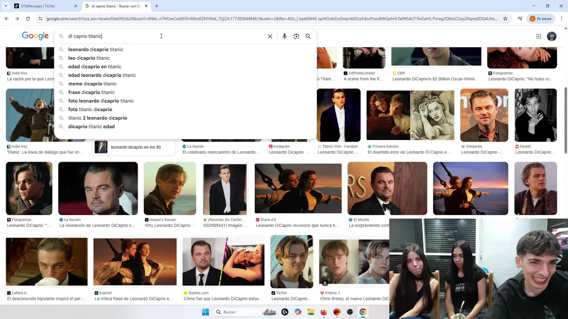568x319 pixels.
Task: Open the Diario AS image result
Action: tap(298, 188)
